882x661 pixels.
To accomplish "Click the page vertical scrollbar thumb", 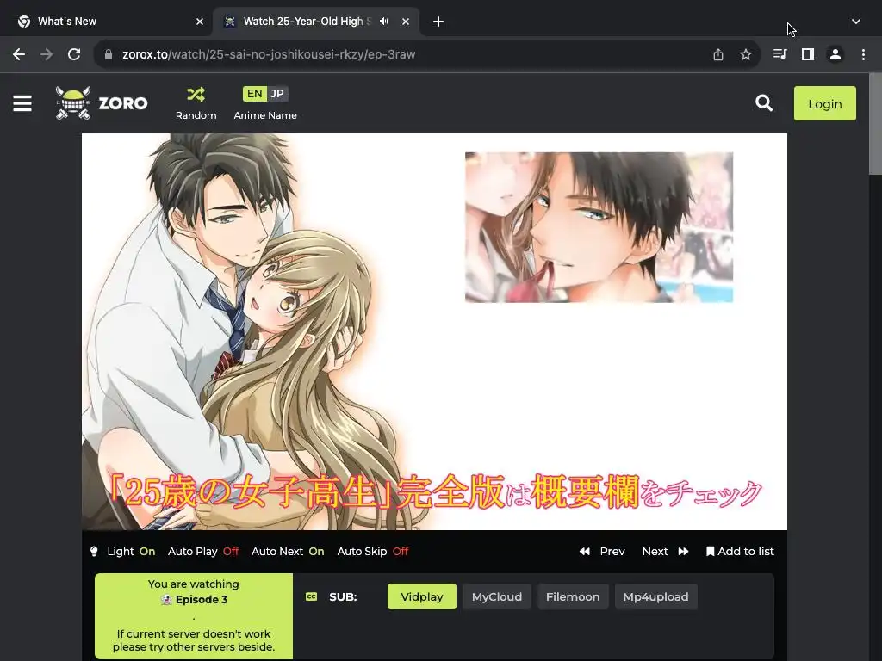I will click(875, 124).
